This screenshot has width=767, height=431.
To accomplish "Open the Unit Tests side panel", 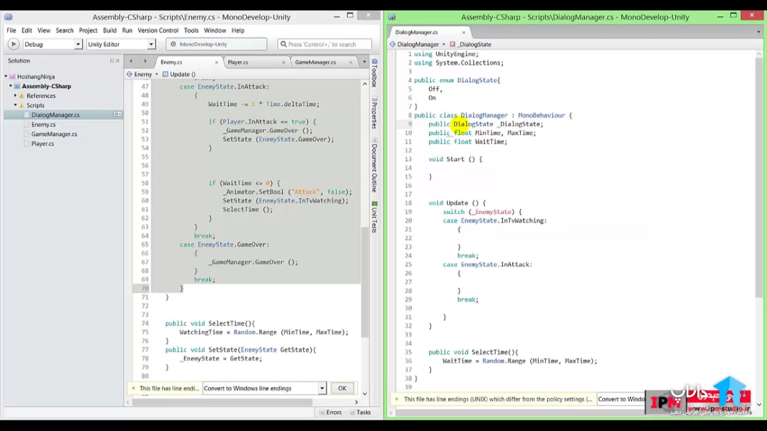I will [x=375, y=217].
